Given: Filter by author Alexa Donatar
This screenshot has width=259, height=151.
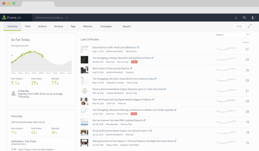Looking at the screenshot, I should [112, 124].
